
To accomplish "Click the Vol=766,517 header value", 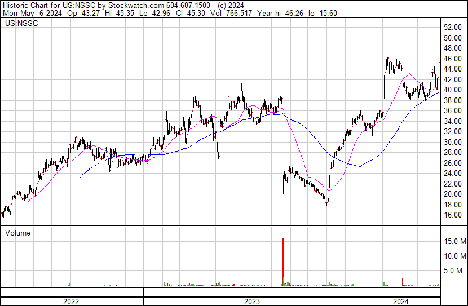I will pyautogui.click(x=231, y=13).
